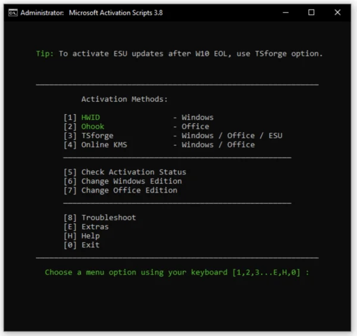Maximize the console window

pyautogui.click(x=311, y=12)
